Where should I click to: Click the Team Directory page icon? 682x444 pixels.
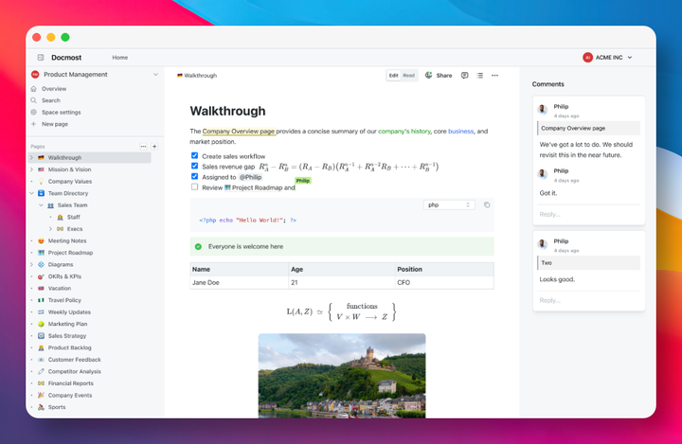(x=41, y=193)
